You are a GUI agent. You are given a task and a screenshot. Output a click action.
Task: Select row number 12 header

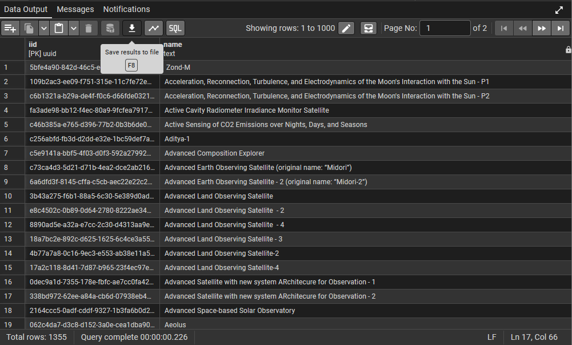13,224
